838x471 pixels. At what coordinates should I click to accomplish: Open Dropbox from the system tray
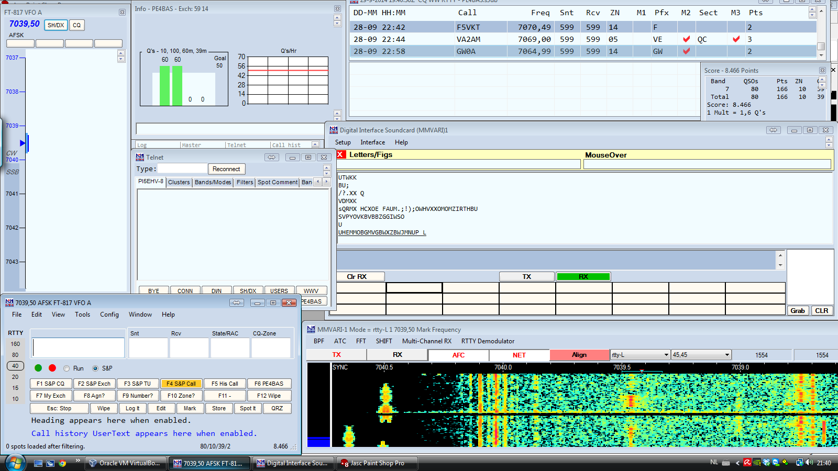pyautogui.click(x=766, y=463)
